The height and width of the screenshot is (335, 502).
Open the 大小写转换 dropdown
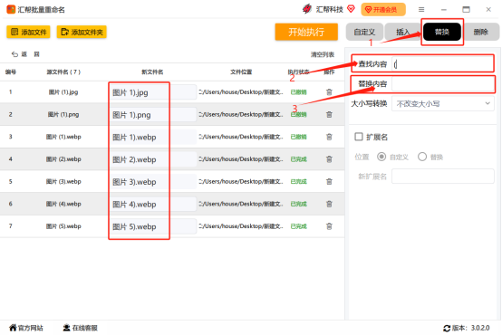pyautogui.click(x=443, y=103)
